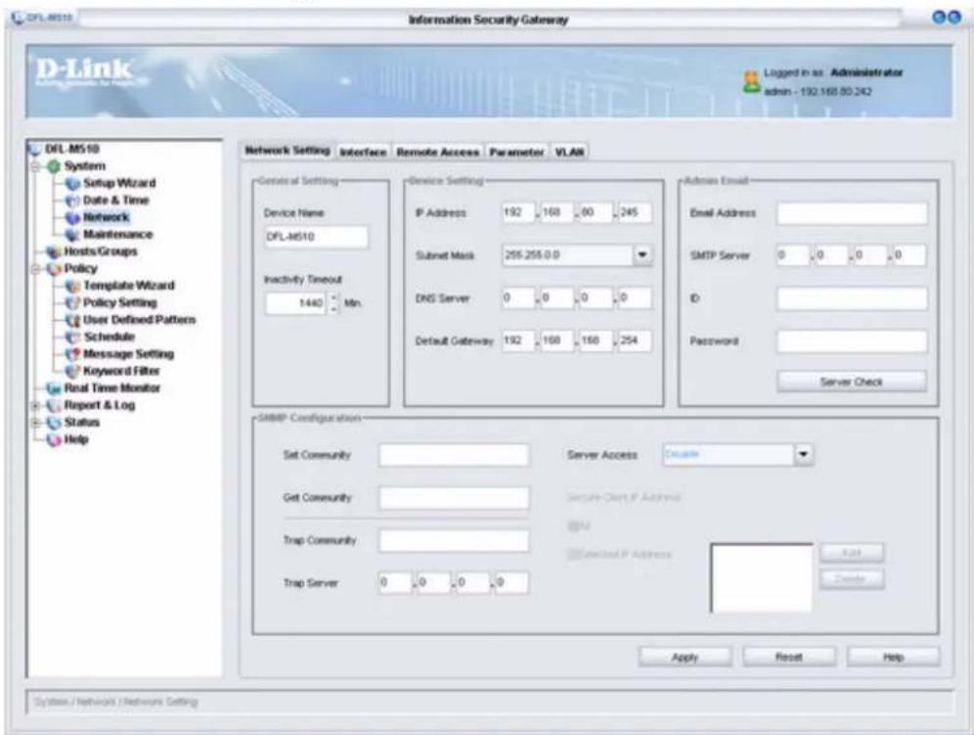Switch to the Remote Access tab

(x=438, y=152)
